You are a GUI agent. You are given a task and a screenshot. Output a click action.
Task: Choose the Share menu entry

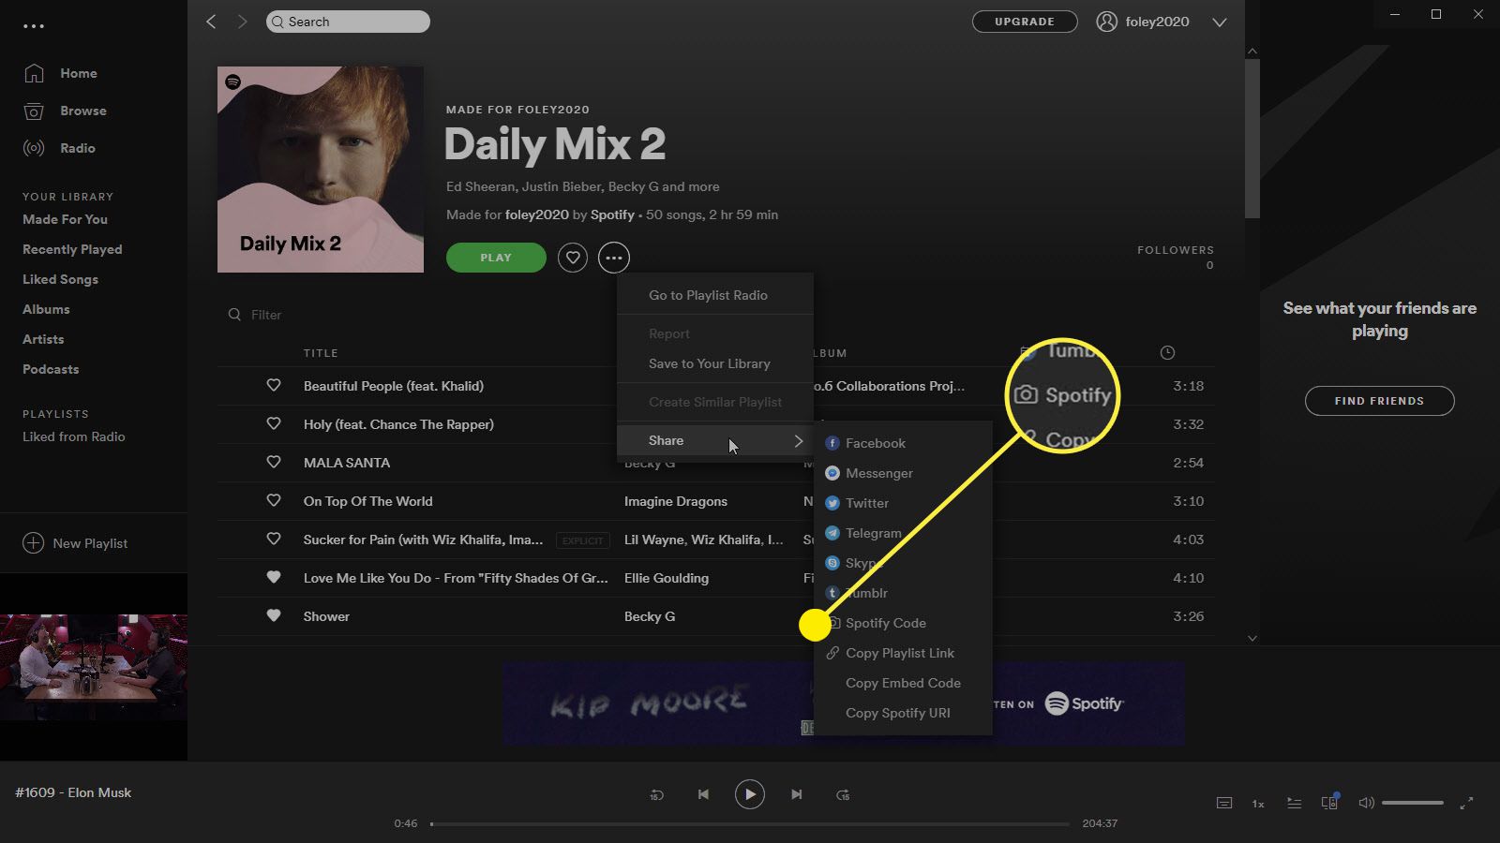[715, 440]
